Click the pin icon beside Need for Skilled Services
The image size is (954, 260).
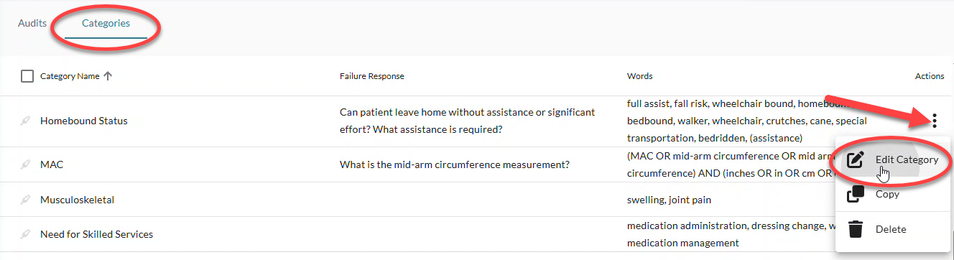pyautogui.click(x=27, y=234)
